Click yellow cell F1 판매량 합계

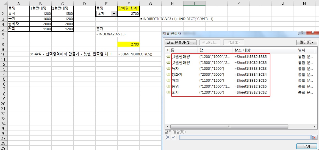(x=128, y=9)
